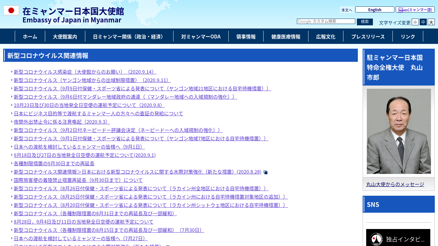
Task: Open the external link icon after 2020.8.28 entry
Action: click(265, 172)
